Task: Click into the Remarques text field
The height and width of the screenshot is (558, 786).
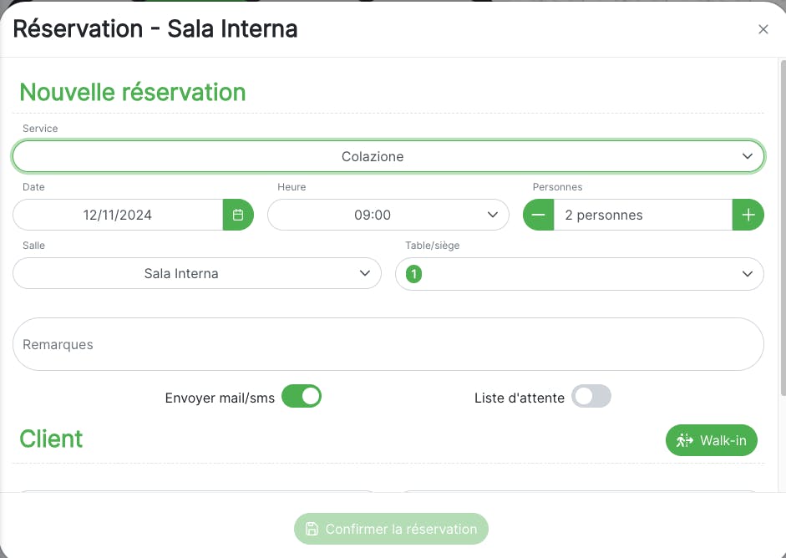Action: (x=388, y=344)
